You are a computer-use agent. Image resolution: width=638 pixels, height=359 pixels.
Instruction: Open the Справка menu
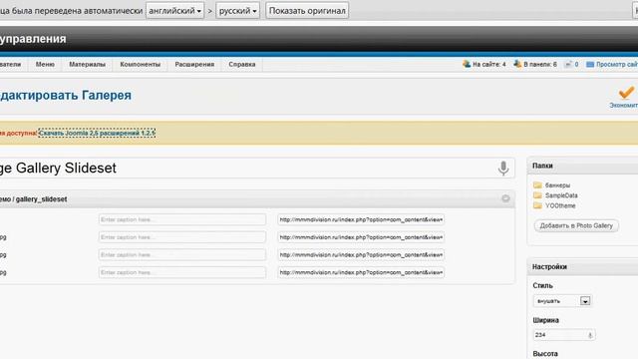pos(241,64)
